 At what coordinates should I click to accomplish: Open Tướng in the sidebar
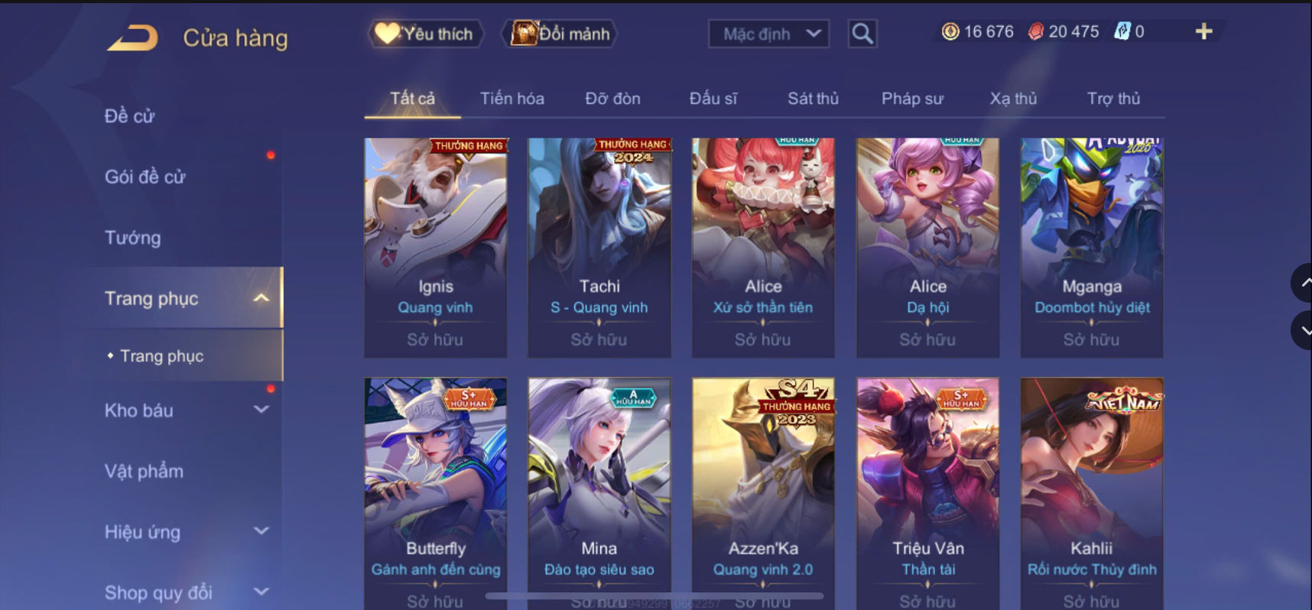pyautogui.click(x=133, y=238)
